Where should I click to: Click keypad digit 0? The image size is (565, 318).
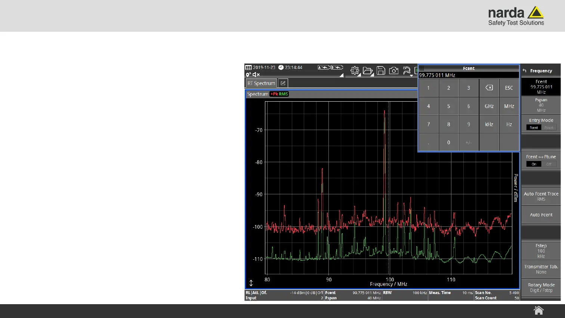click(449, 142)
